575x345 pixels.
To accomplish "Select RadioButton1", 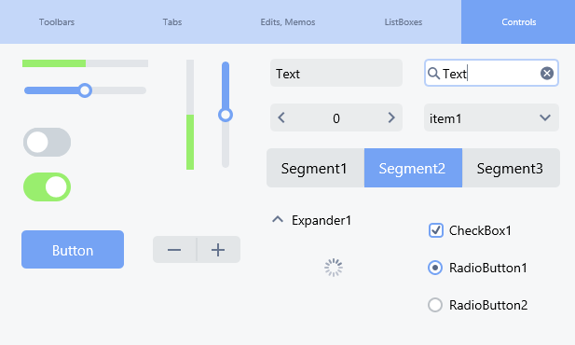I will [435, 268].
